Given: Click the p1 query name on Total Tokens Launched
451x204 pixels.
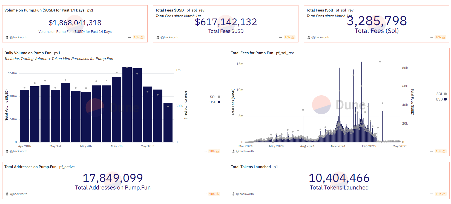Looking at the screenshot, I should 276,167.
